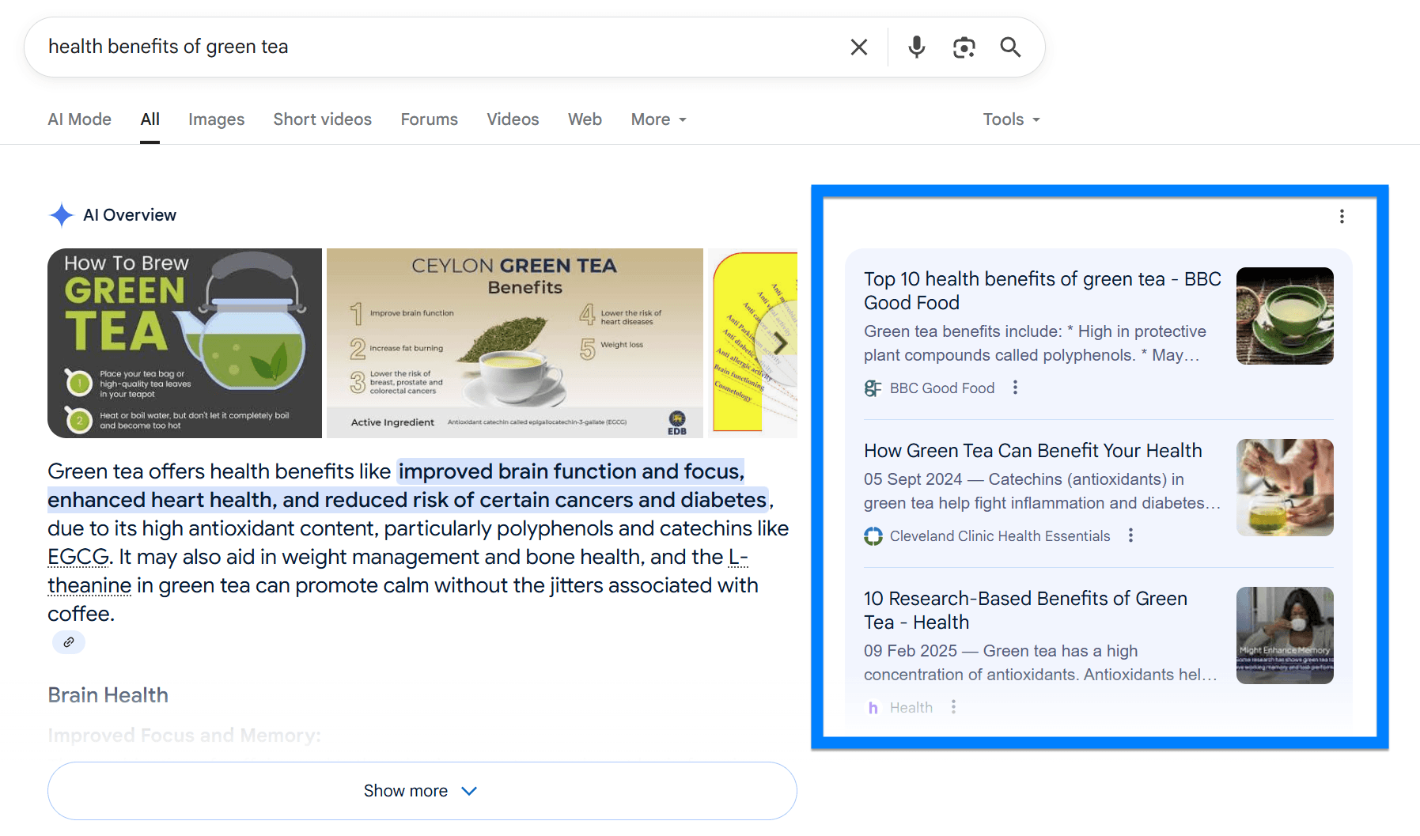The height and width of the screenshot is (836, 1420).
Task: Open options menu beside Cleveland Clinic Health Essentials
Action: [1130, 535]
